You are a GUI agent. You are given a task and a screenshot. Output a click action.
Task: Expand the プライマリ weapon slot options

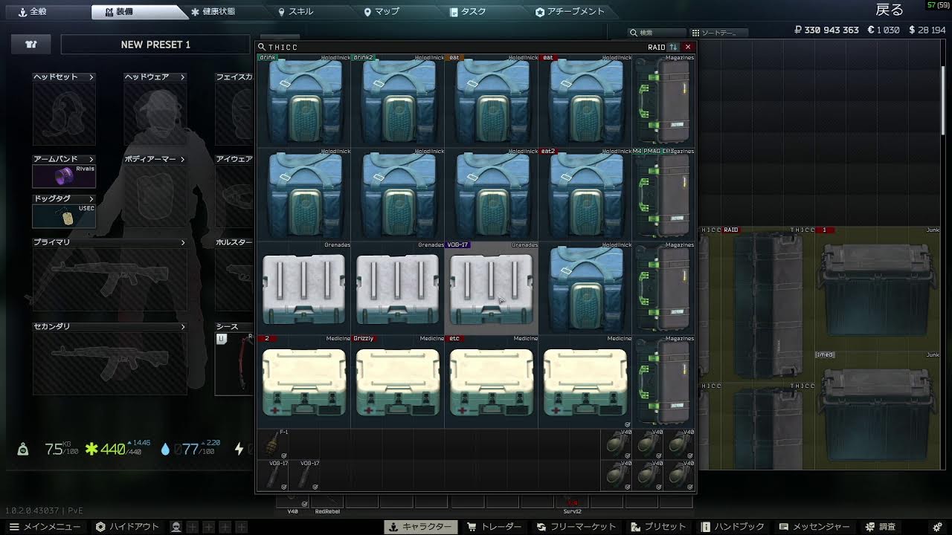[x=183, y=243]
